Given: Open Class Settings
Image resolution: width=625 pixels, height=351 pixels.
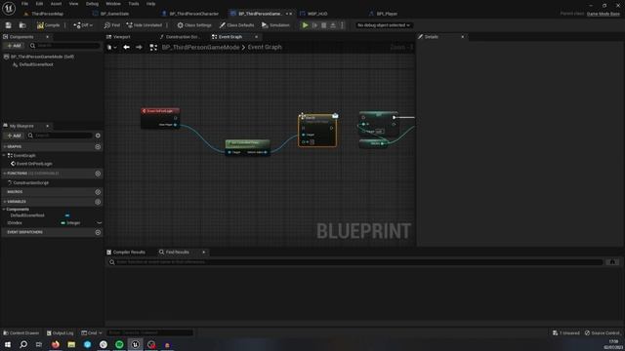Looking at the screenshot, I should click(x=194, y=25).
